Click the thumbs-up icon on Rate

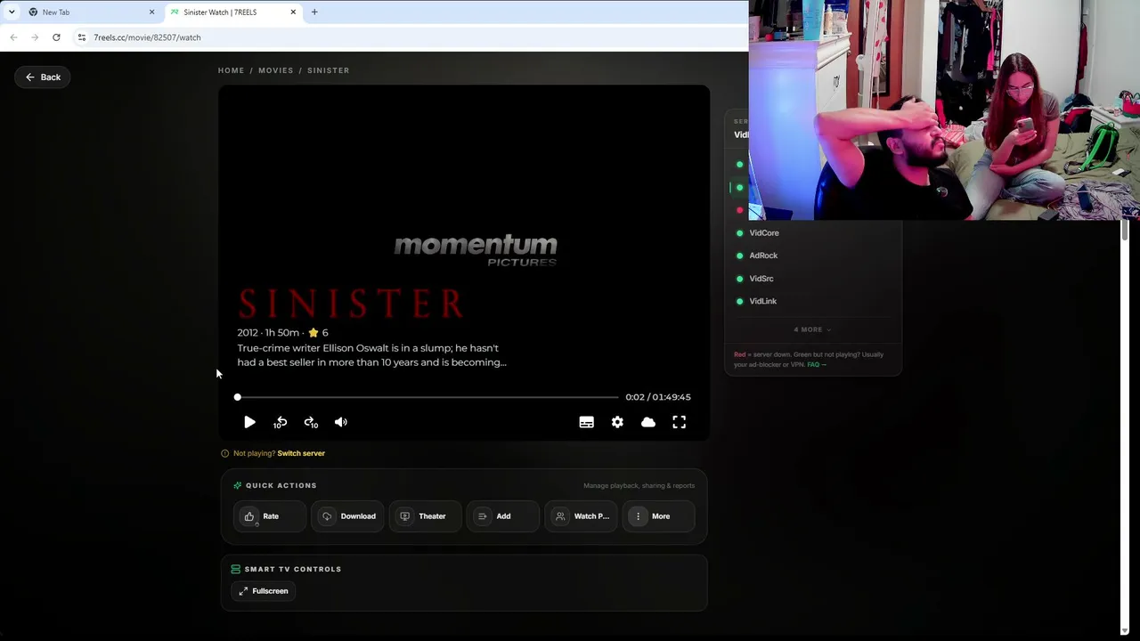[249, 516]
